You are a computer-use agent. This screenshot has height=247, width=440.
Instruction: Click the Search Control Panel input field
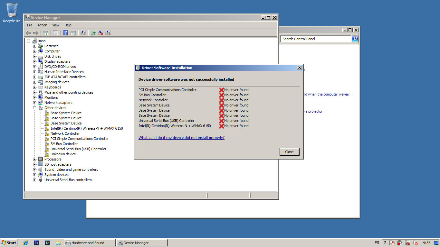point(316,39)
